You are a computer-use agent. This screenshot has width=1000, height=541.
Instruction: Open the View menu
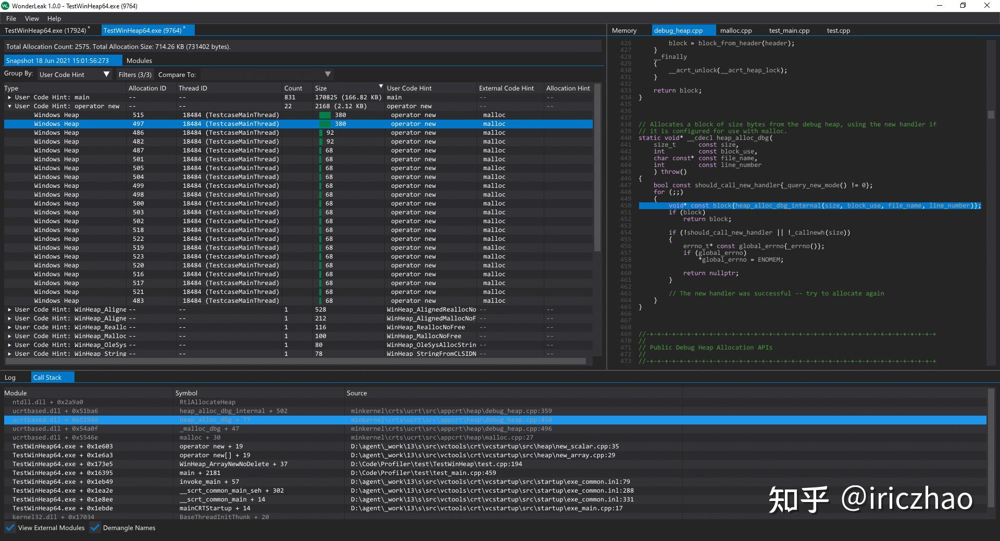[32, 18]
